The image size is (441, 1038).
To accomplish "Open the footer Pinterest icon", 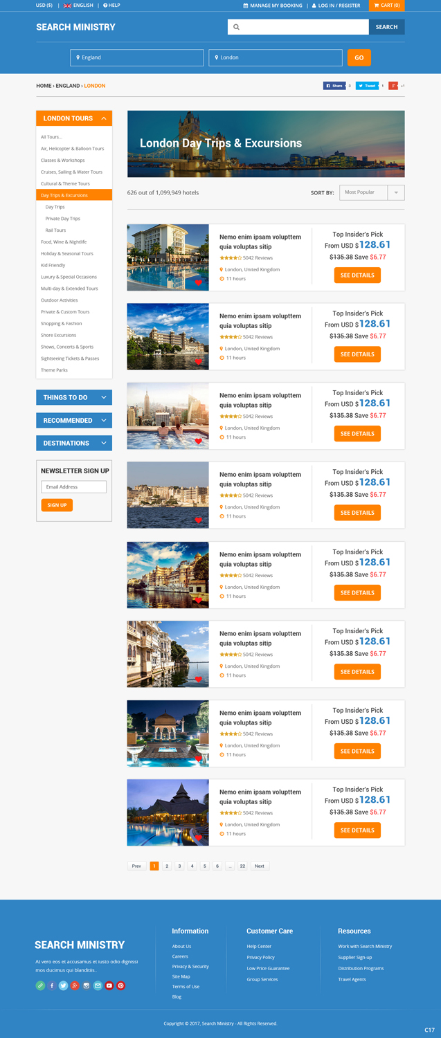I will [x=120, y=985].
